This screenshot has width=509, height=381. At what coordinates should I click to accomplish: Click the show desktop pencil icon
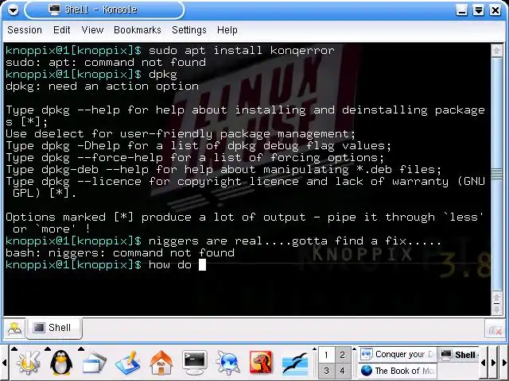tap(127, 363)
